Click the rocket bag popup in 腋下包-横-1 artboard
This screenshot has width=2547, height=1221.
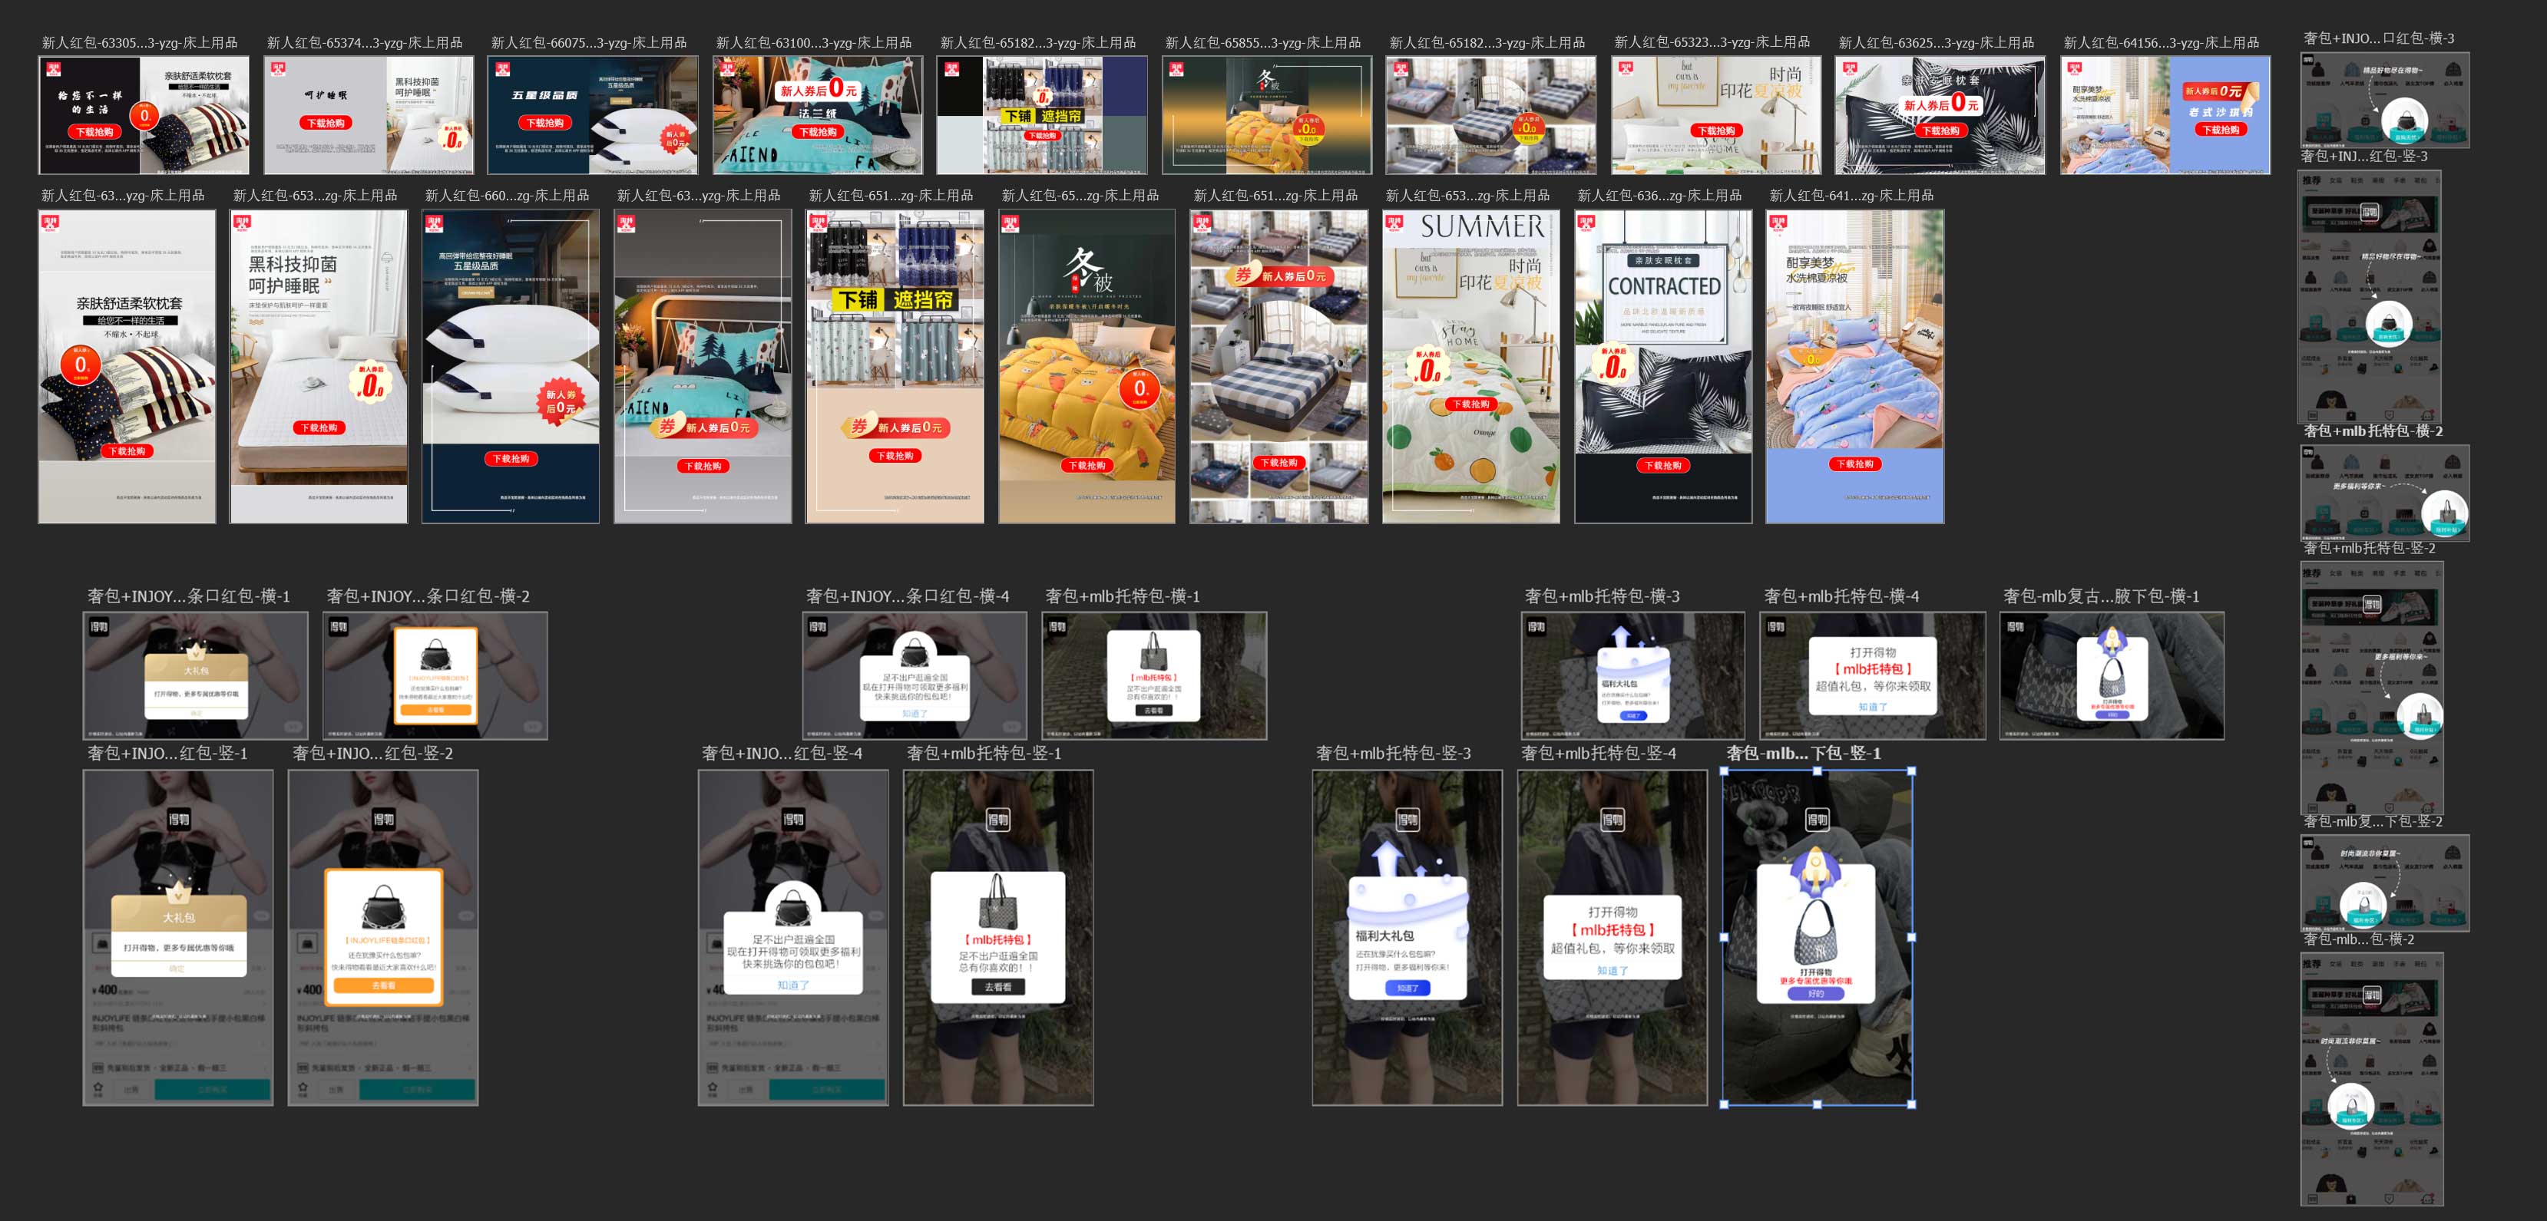(x=2112, y=675)
